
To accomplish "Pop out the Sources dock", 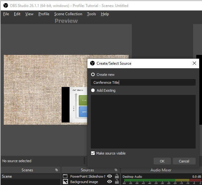I will point(116,170).
